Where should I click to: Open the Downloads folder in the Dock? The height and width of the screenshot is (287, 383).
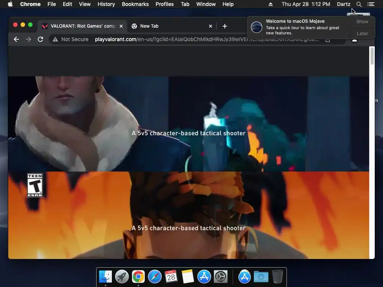261,277
